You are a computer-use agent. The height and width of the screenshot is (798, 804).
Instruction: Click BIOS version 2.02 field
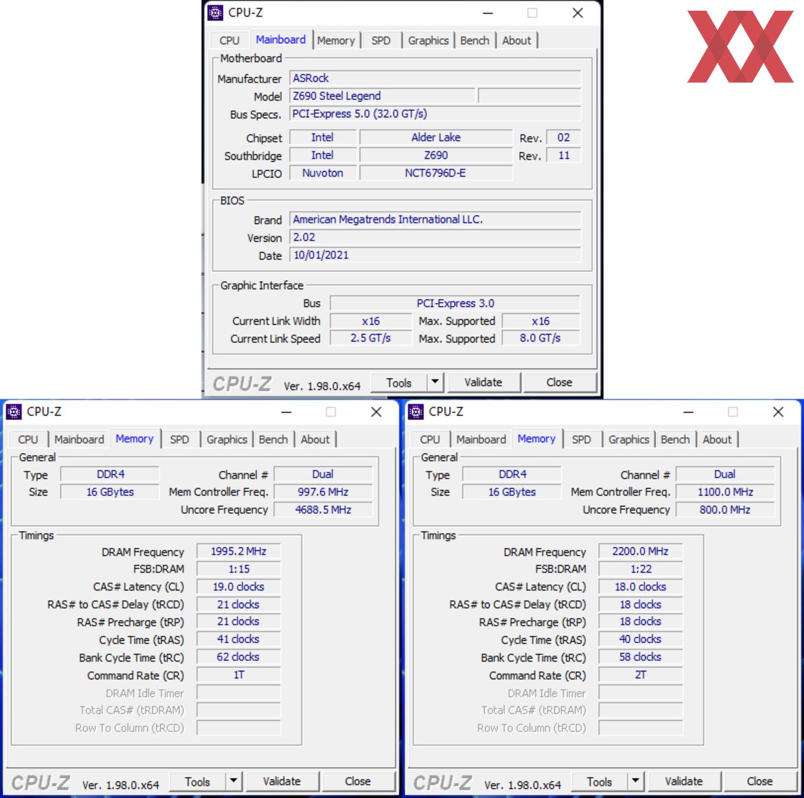click(435, 237)
